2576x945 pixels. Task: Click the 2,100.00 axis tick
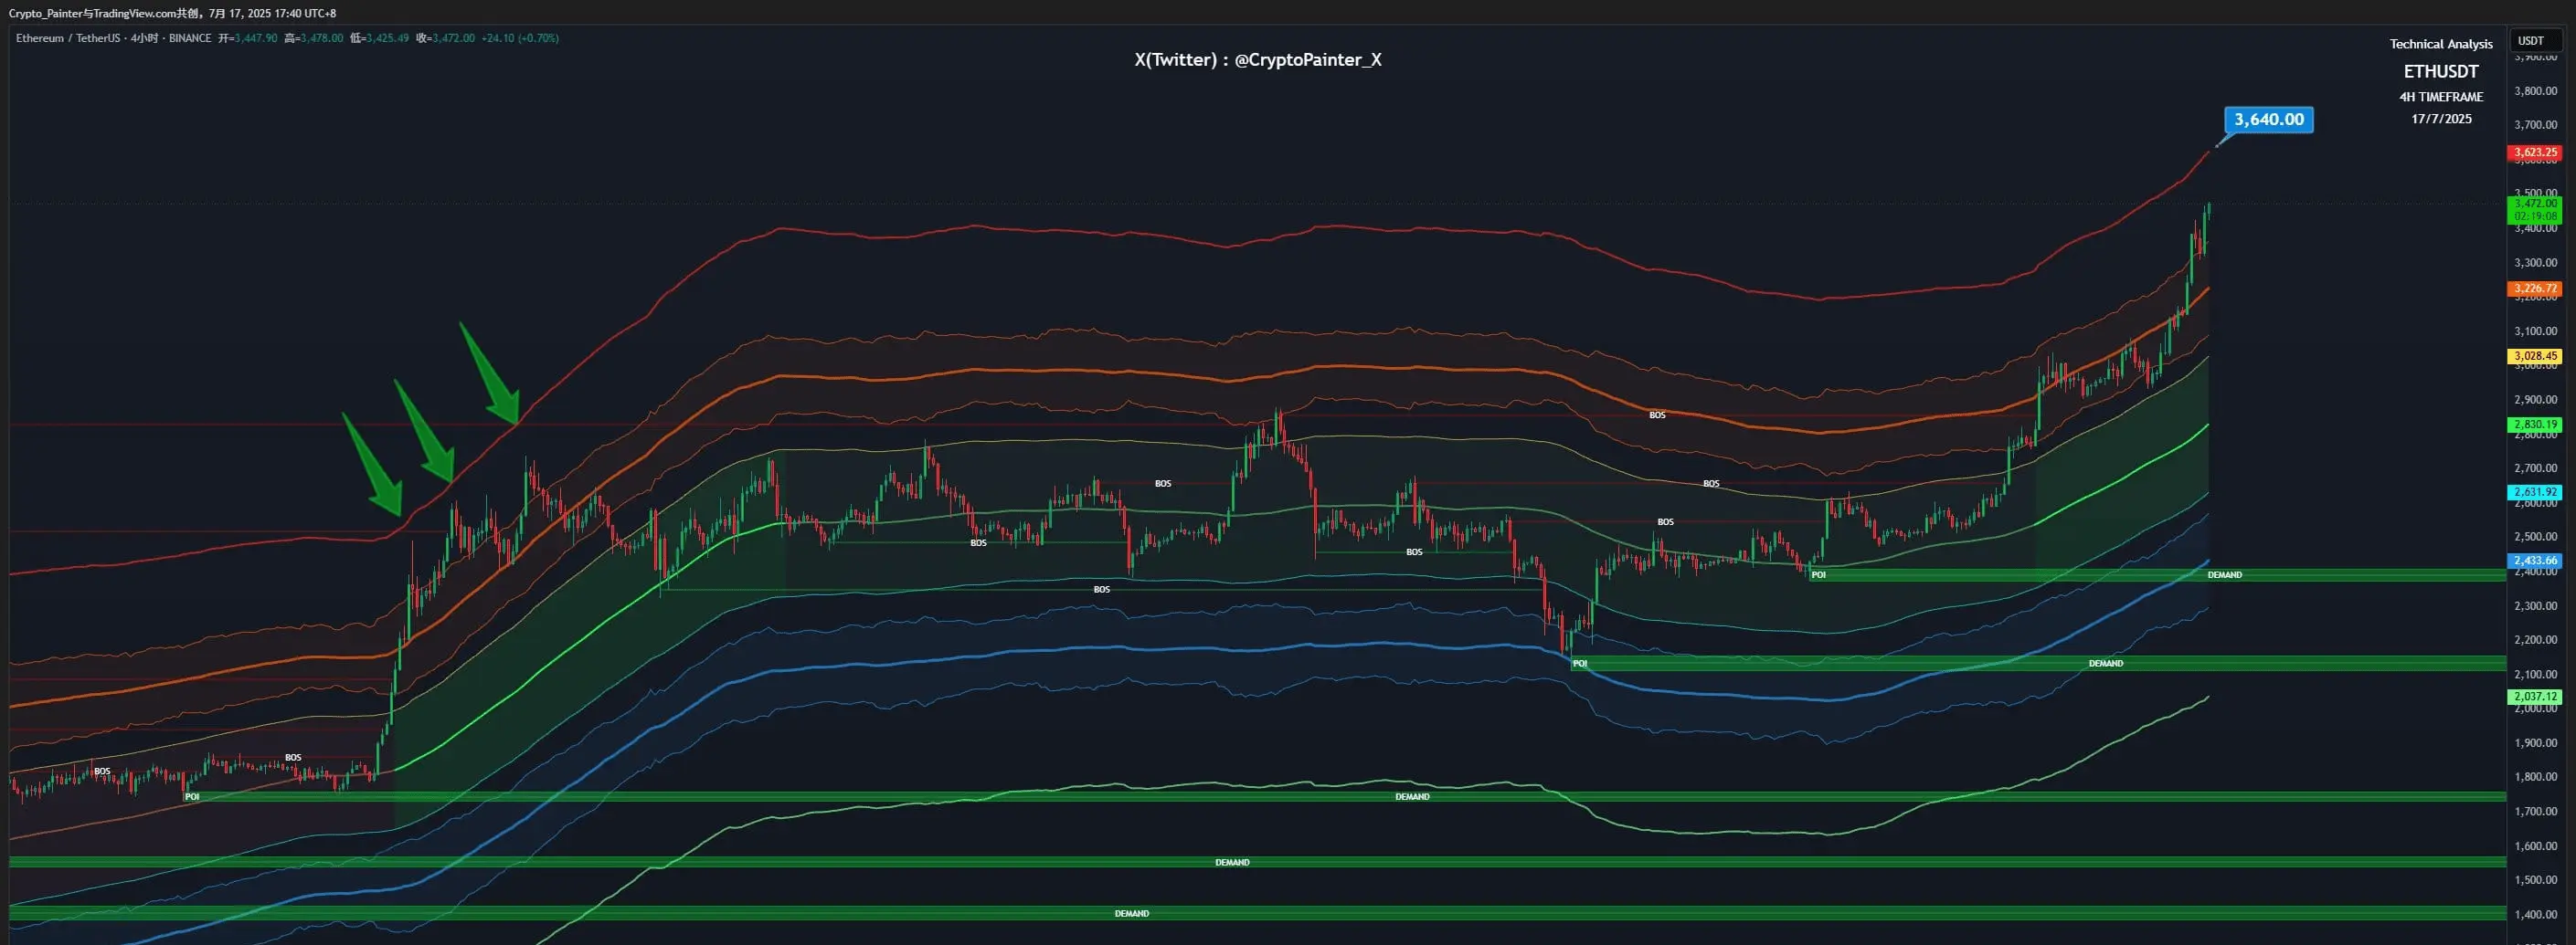(2535, 675)
